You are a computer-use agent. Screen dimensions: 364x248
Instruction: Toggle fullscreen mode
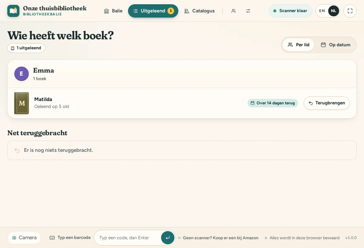click(x=350, y=11)
